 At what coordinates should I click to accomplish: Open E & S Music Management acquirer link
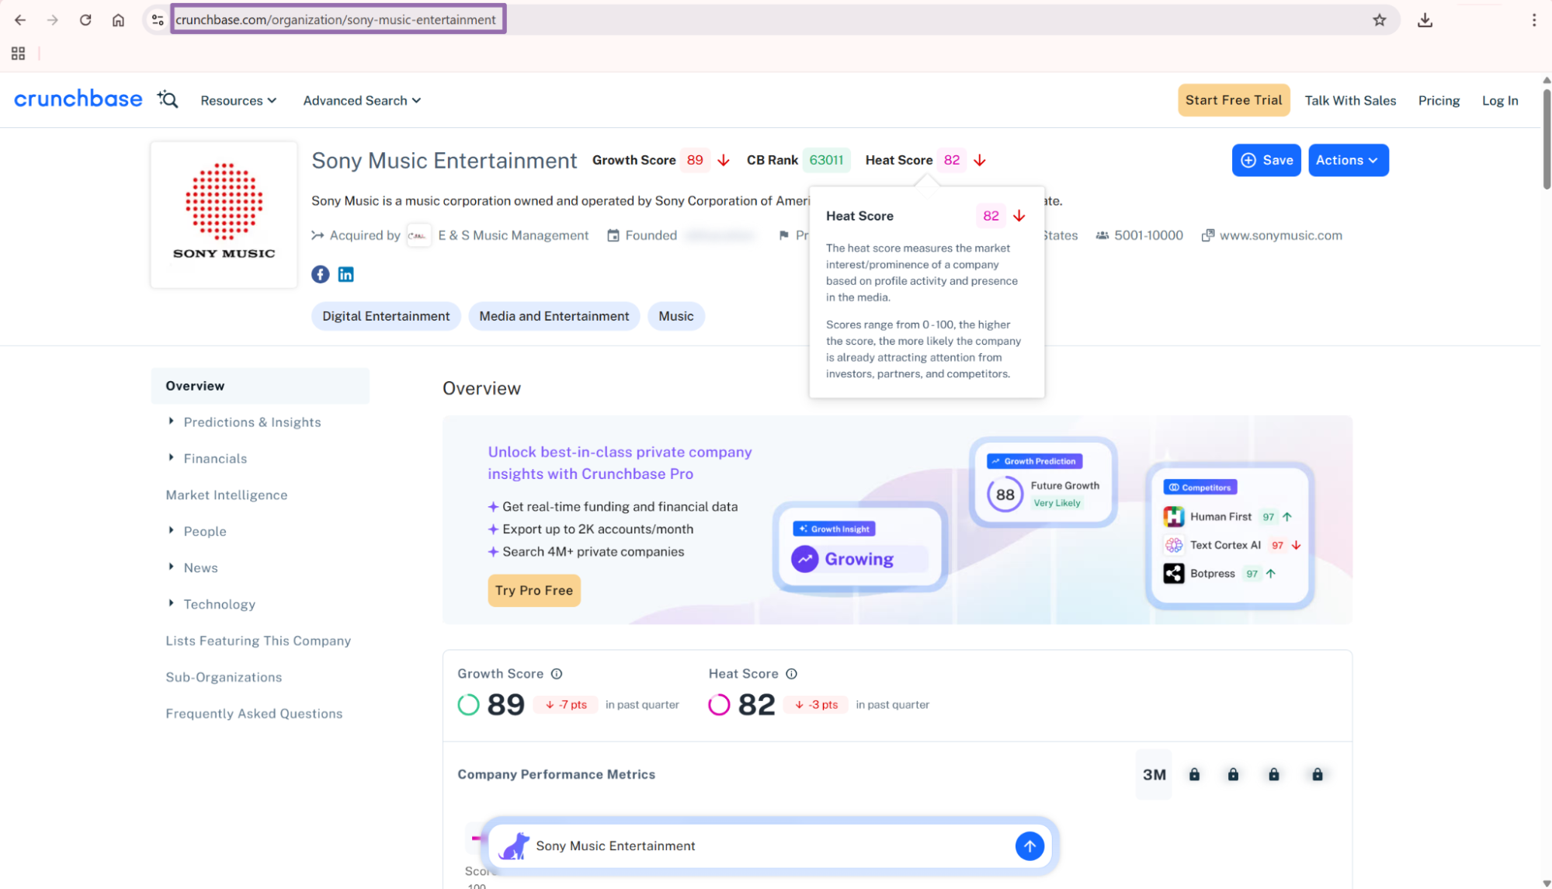(x=513, y=235)
